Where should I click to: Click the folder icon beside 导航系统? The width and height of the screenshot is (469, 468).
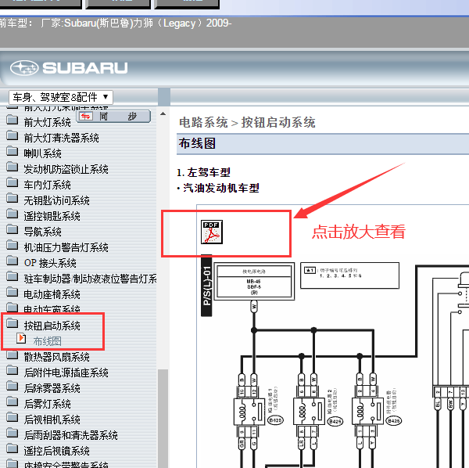[13, 229]
